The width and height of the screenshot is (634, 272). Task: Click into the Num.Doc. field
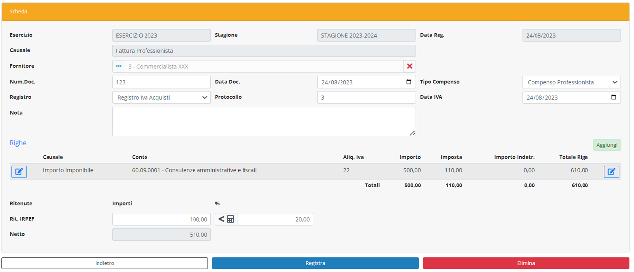[x=161, y=82]
